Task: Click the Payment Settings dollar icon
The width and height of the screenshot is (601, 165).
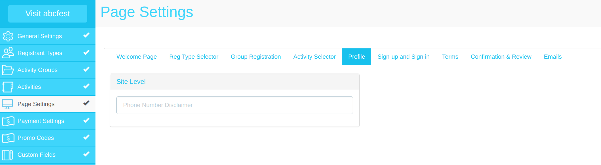Action: point(8,121)
